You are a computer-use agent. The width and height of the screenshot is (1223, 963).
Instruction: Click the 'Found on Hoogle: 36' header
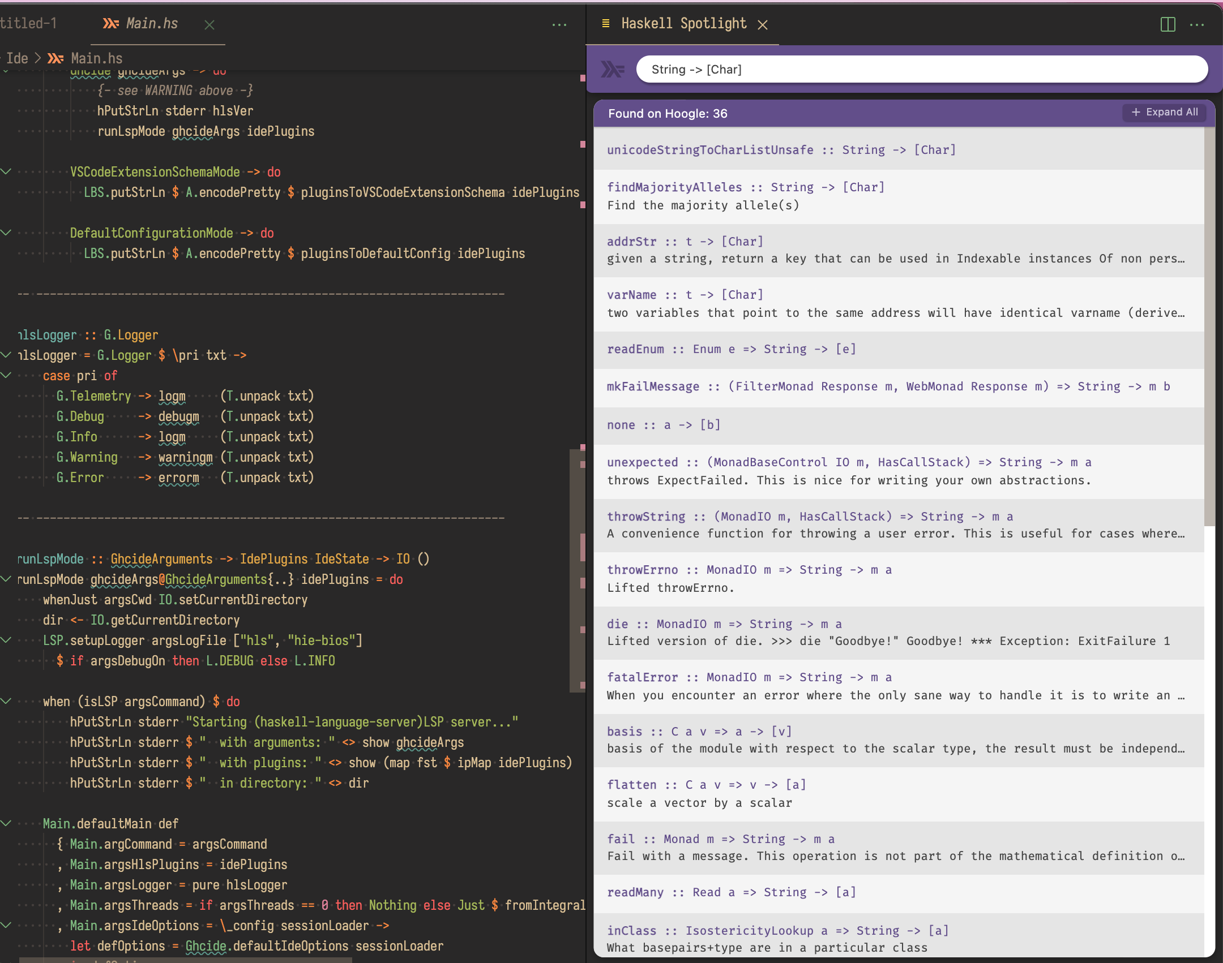pos(668,113)
